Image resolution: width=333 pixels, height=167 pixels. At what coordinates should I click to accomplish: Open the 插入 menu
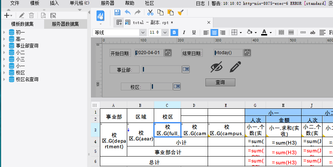pyautogui.click(x=54, y=3)
